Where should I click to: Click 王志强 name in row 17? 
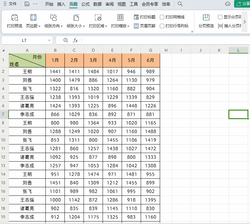(27, 200)
